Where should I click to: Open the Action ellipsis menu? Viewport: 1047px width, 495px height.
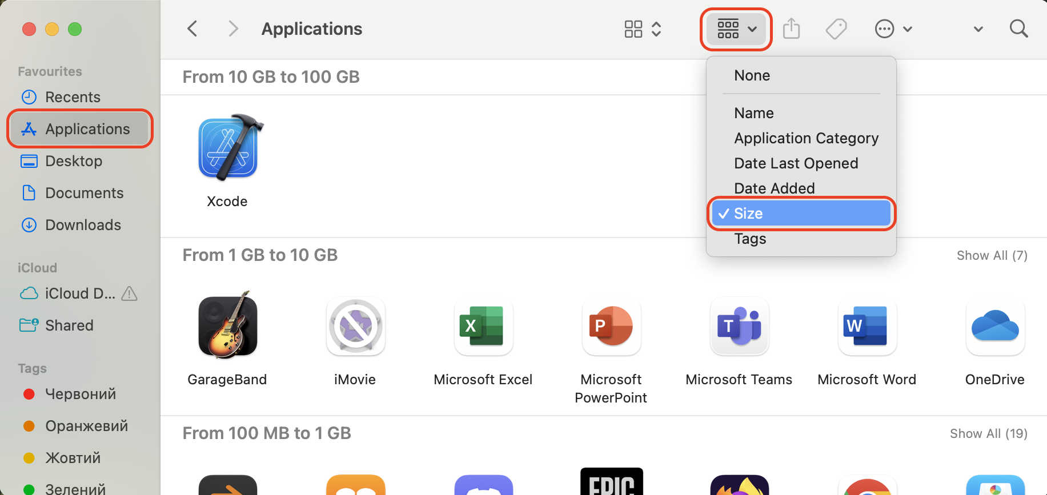893,29
